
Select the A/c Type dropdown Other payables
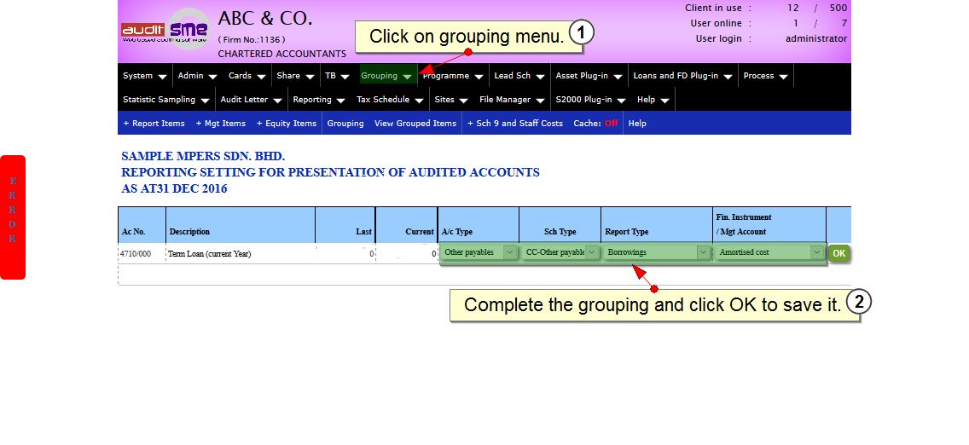479,252
